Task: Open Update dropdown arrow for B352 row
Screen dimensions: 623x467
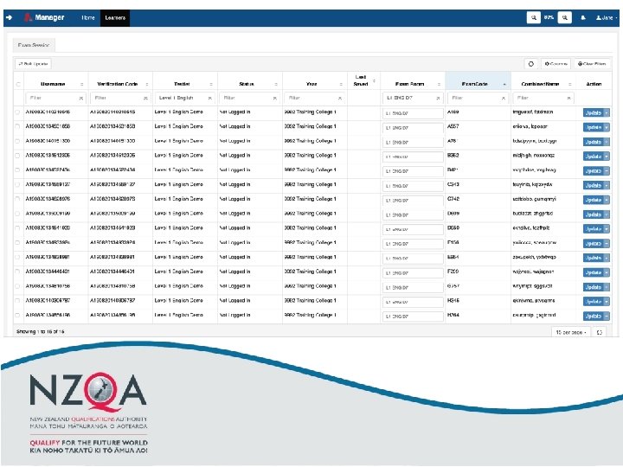Action: [607, 157]
